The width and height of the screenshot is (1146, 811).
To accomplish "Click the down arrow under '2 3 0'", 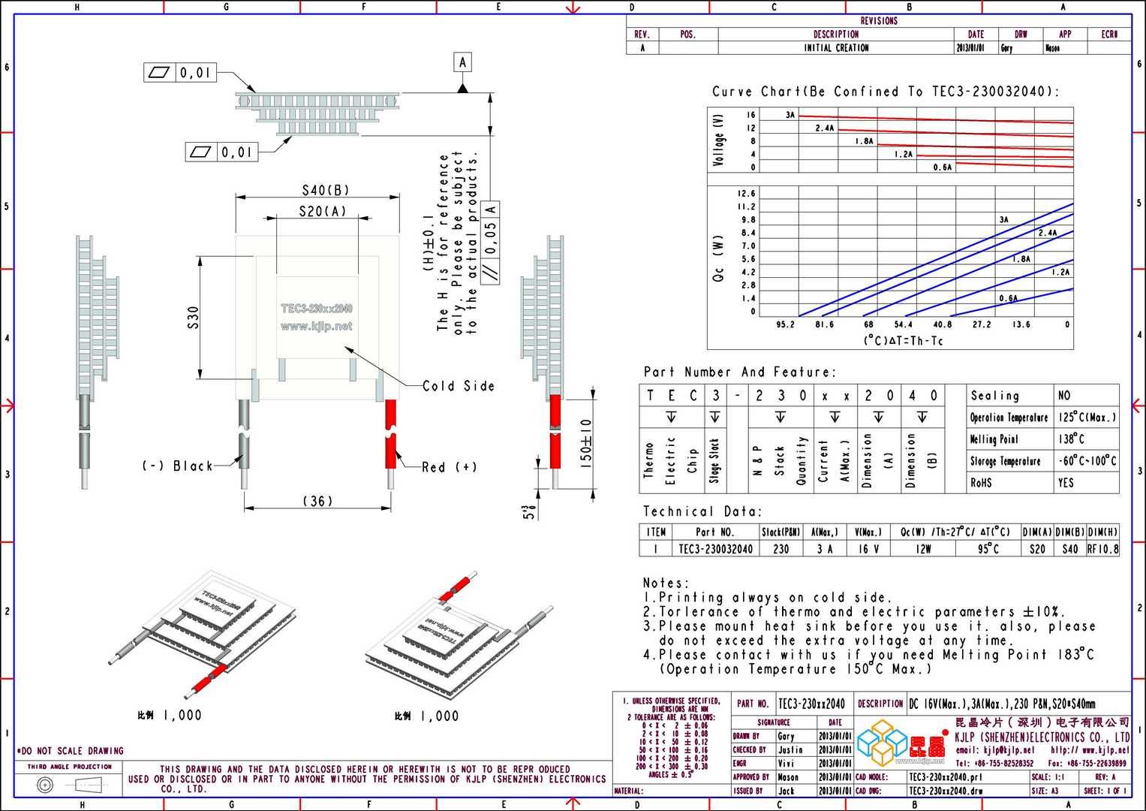I will [x=781, y=417].
